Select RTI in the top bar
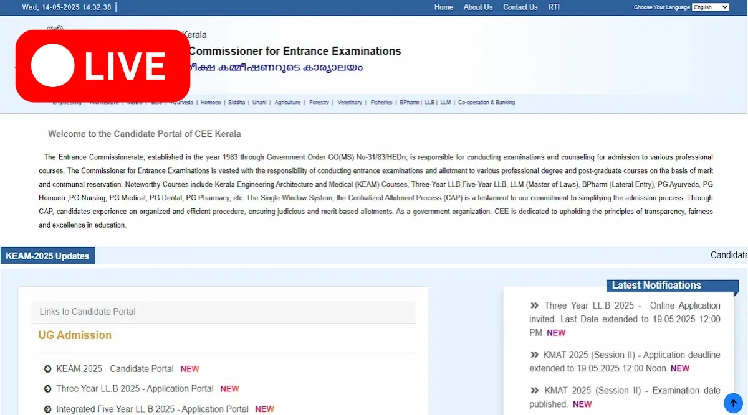 (x=554, y=7)
